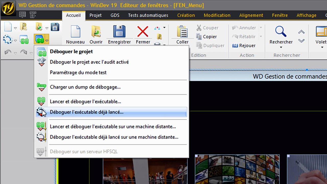327x184 pixels.
Task: Choose Déboguer le projet menu entry
Action: [x=111, y=51]
